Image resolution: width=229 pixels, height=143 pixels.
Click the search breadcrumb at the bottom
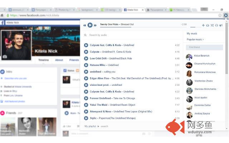[x=104, y=126]
